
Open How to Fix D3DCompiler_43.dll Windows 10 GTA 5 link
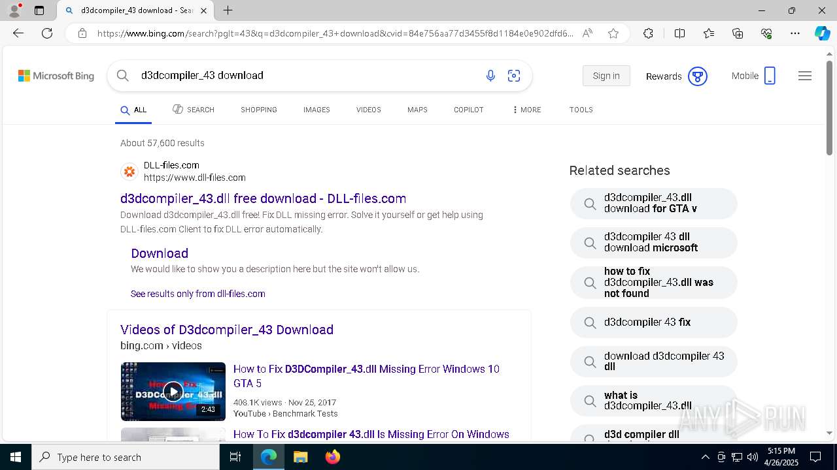click(366, 376)
